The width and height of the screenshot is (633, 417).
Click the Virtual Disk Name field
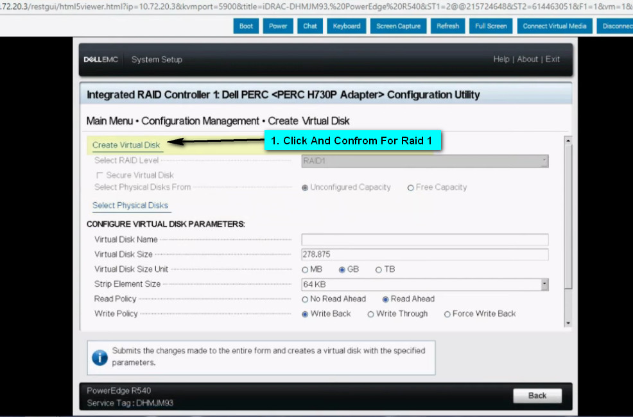(425, 239)
